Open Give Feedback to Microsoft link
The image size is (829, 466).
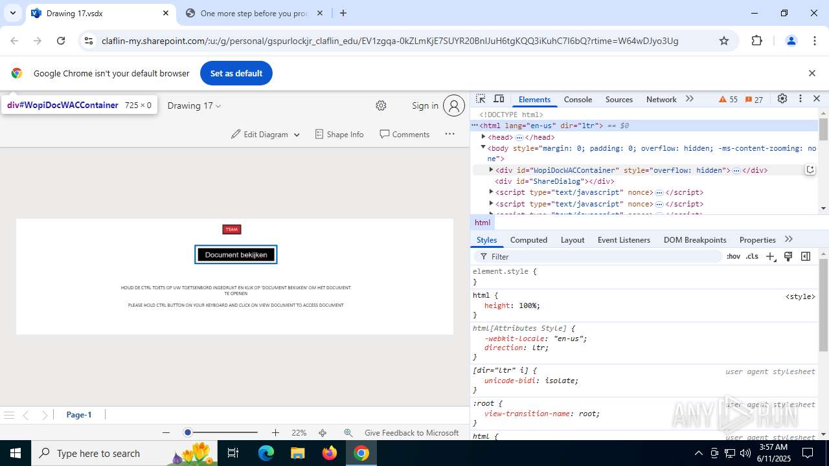coord(411,432)
